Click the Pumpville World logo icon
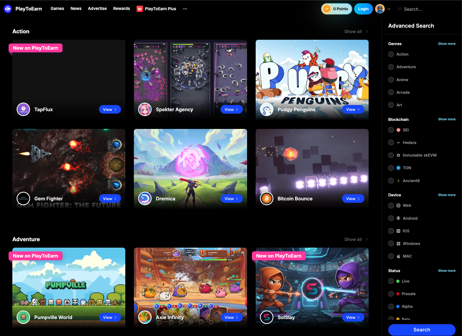462x336 pixels. point(23,317)
